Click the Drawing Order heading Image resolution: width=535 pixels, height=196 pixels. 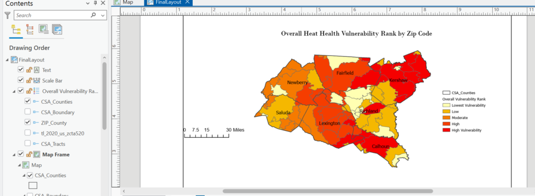coord(30,48)
